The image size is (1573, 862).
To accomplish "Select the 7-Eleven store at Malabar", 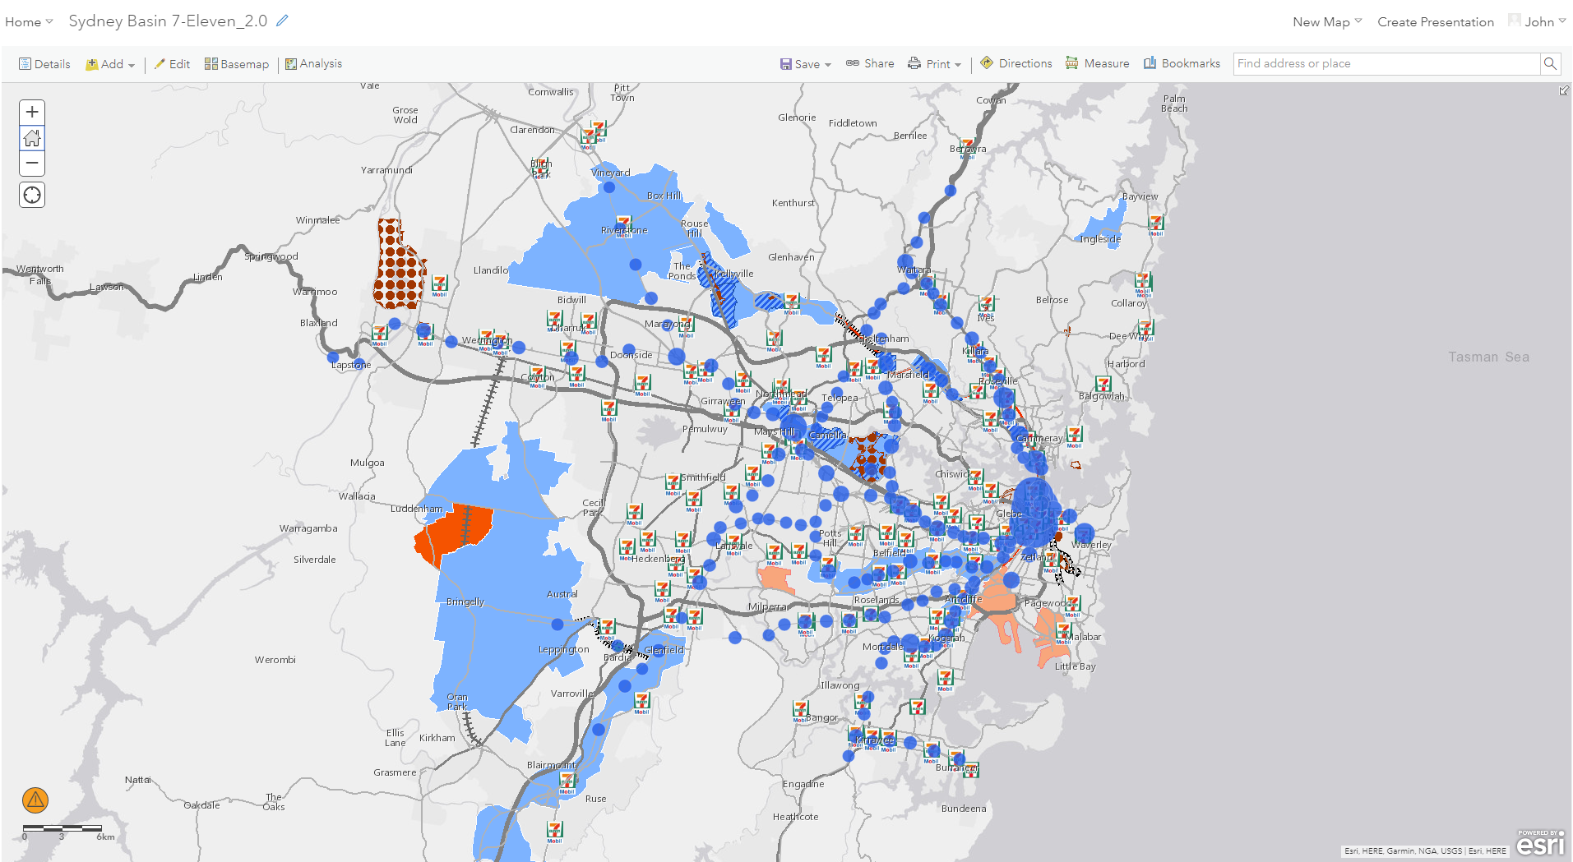I will [x=1063, y=632].
